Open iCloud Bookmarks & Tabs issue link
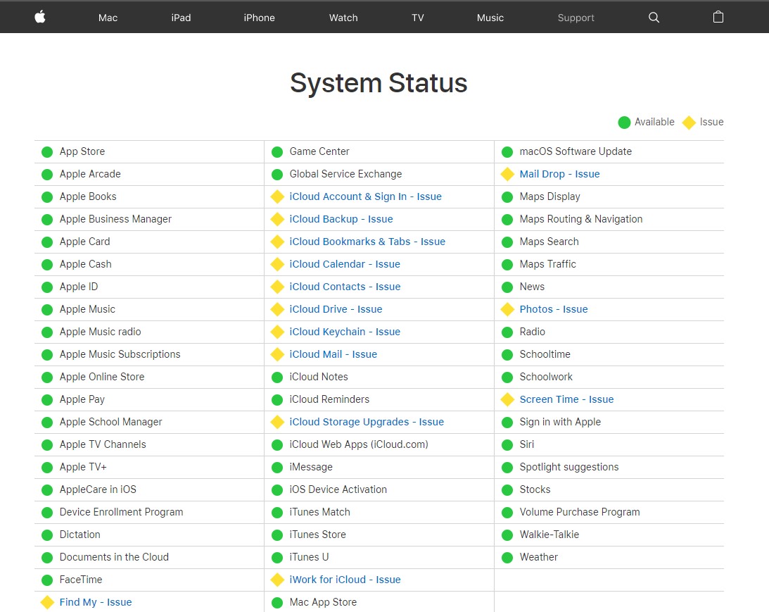The image size is (769, 612). 367,242
